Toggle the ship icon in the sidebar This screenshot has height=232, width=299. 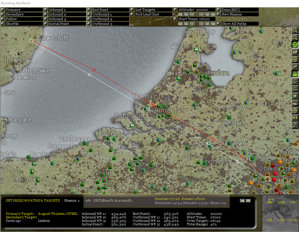click(295, 103)
